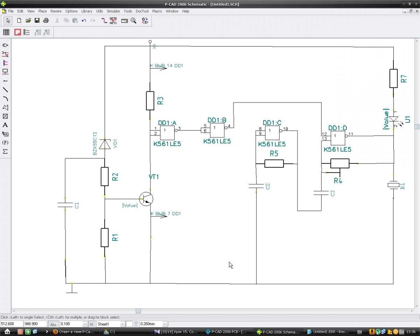This screenshot has width=420, height=336.
Task: Select the Place Line tool
Action: pos(5,90)
